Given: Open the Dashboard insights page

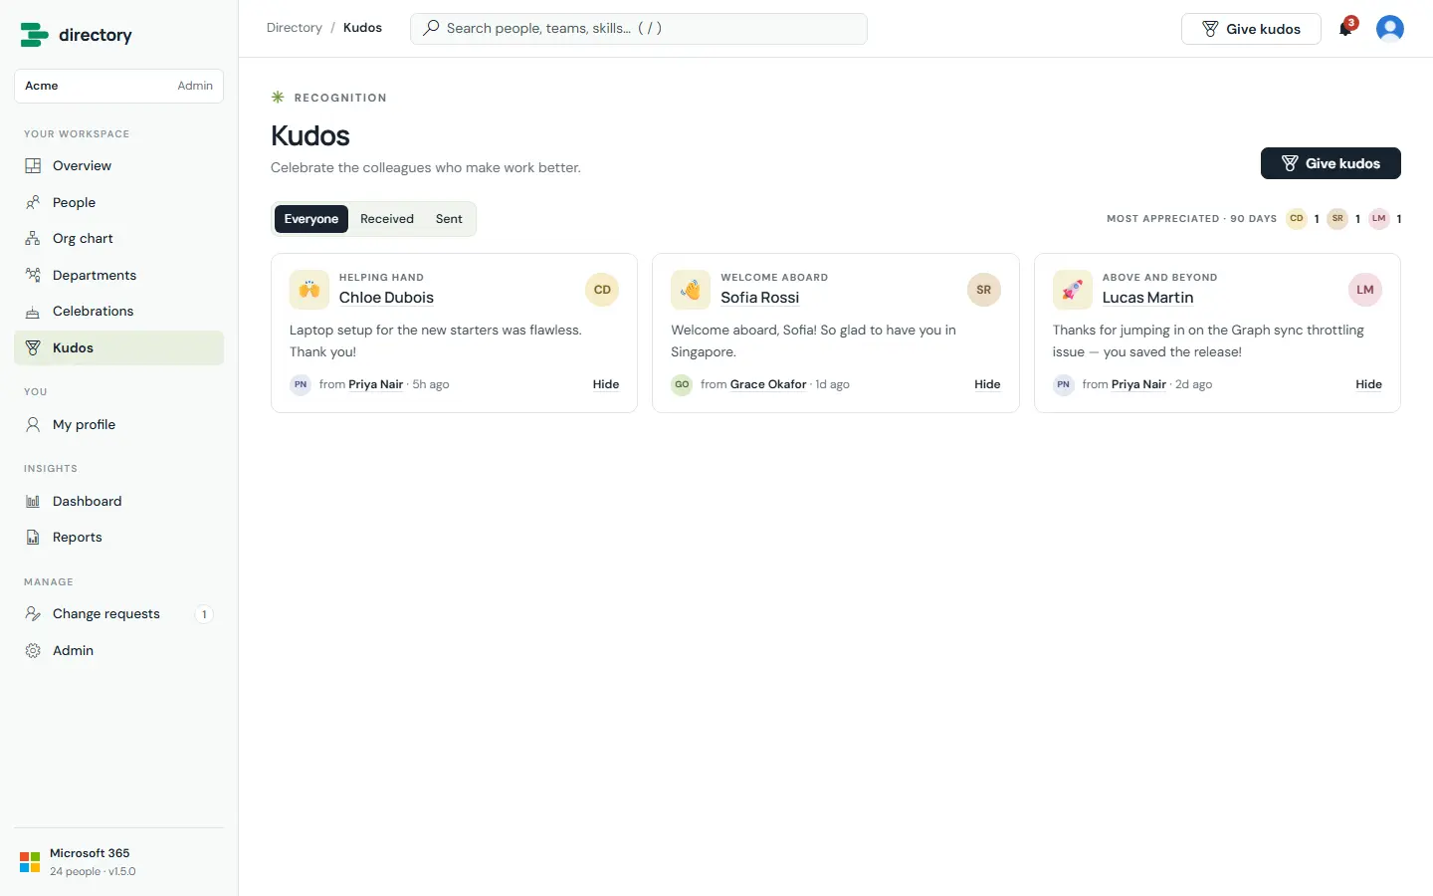Looking at the screenshot, I should (118, 501).
